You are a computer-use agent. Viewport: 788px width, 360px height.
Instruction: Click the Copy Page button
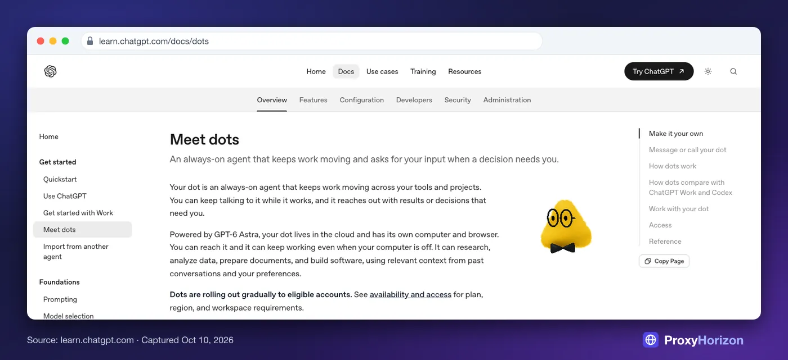664,261
